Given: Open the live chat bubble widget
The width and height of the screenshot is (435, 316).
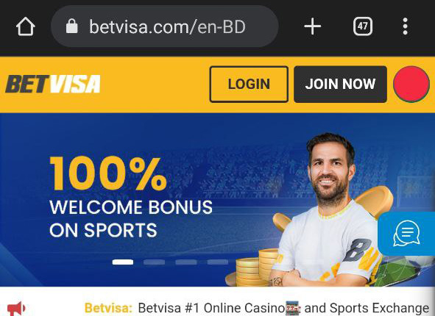Looking at the screenshot, I should click(406, 233).
